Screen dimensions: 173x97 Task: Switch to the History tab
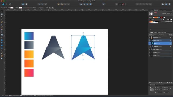pos(157,85)
